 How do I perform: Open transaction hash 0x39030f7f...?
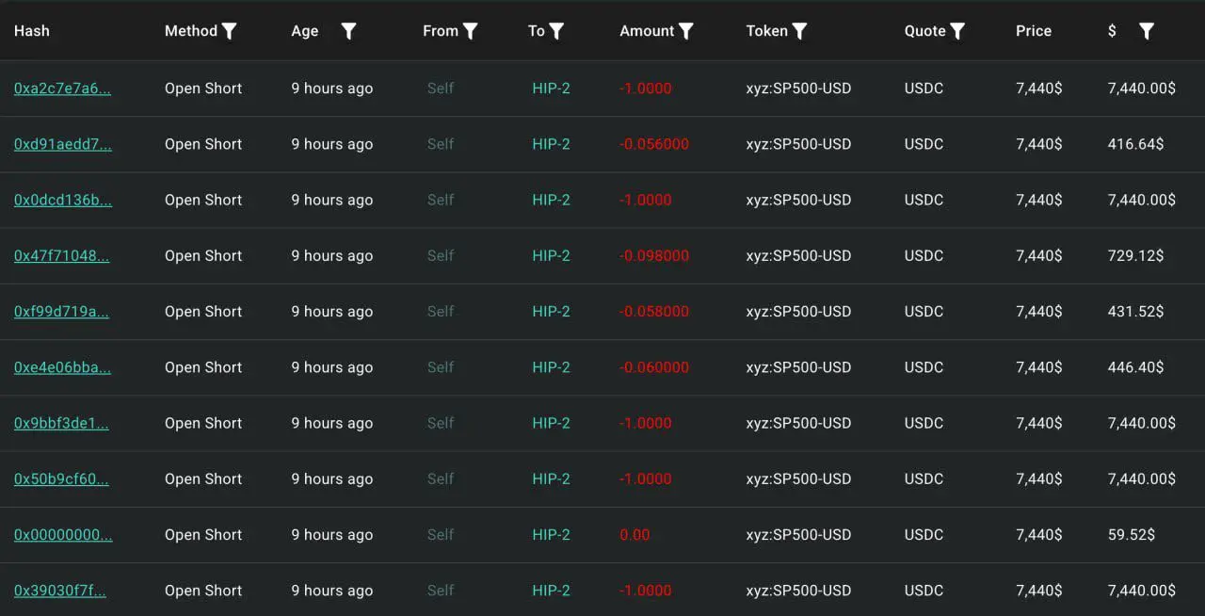60,591
